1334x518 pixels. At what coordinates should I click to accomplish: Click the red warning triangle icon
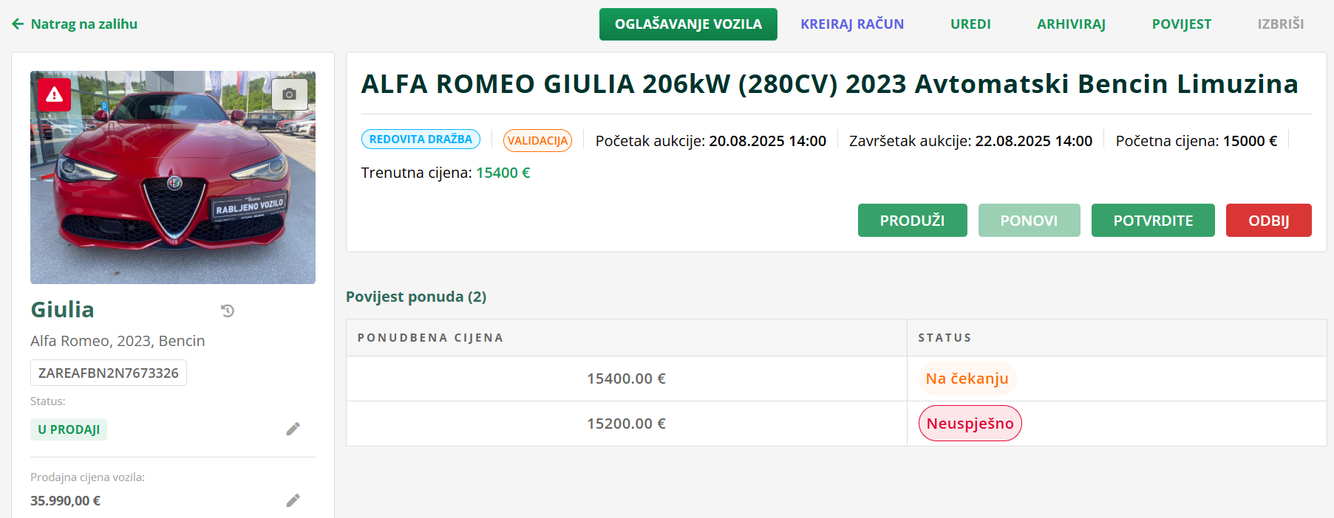54,94
